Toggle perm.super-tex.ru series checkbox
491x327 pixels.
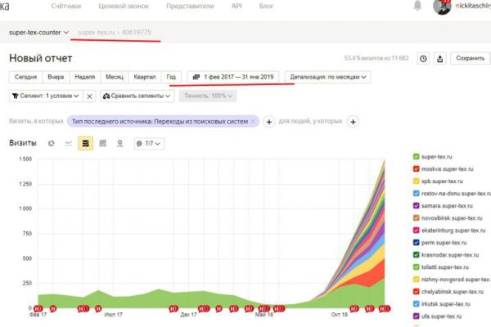point(416,243)
